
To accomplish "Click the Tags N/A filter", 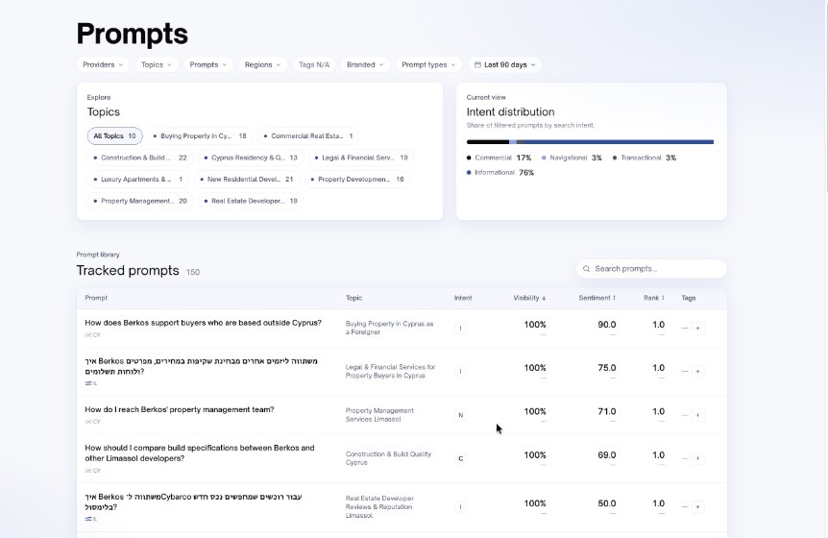I will [314, 64].
